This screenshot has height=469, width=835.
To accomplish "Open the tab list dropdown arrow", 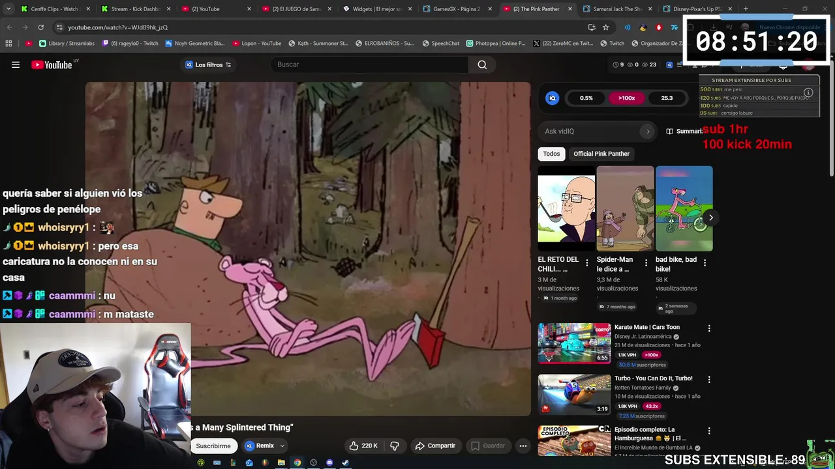I will click(8, 9).
